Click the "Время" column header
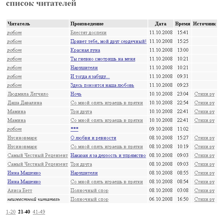 [183, 24]
